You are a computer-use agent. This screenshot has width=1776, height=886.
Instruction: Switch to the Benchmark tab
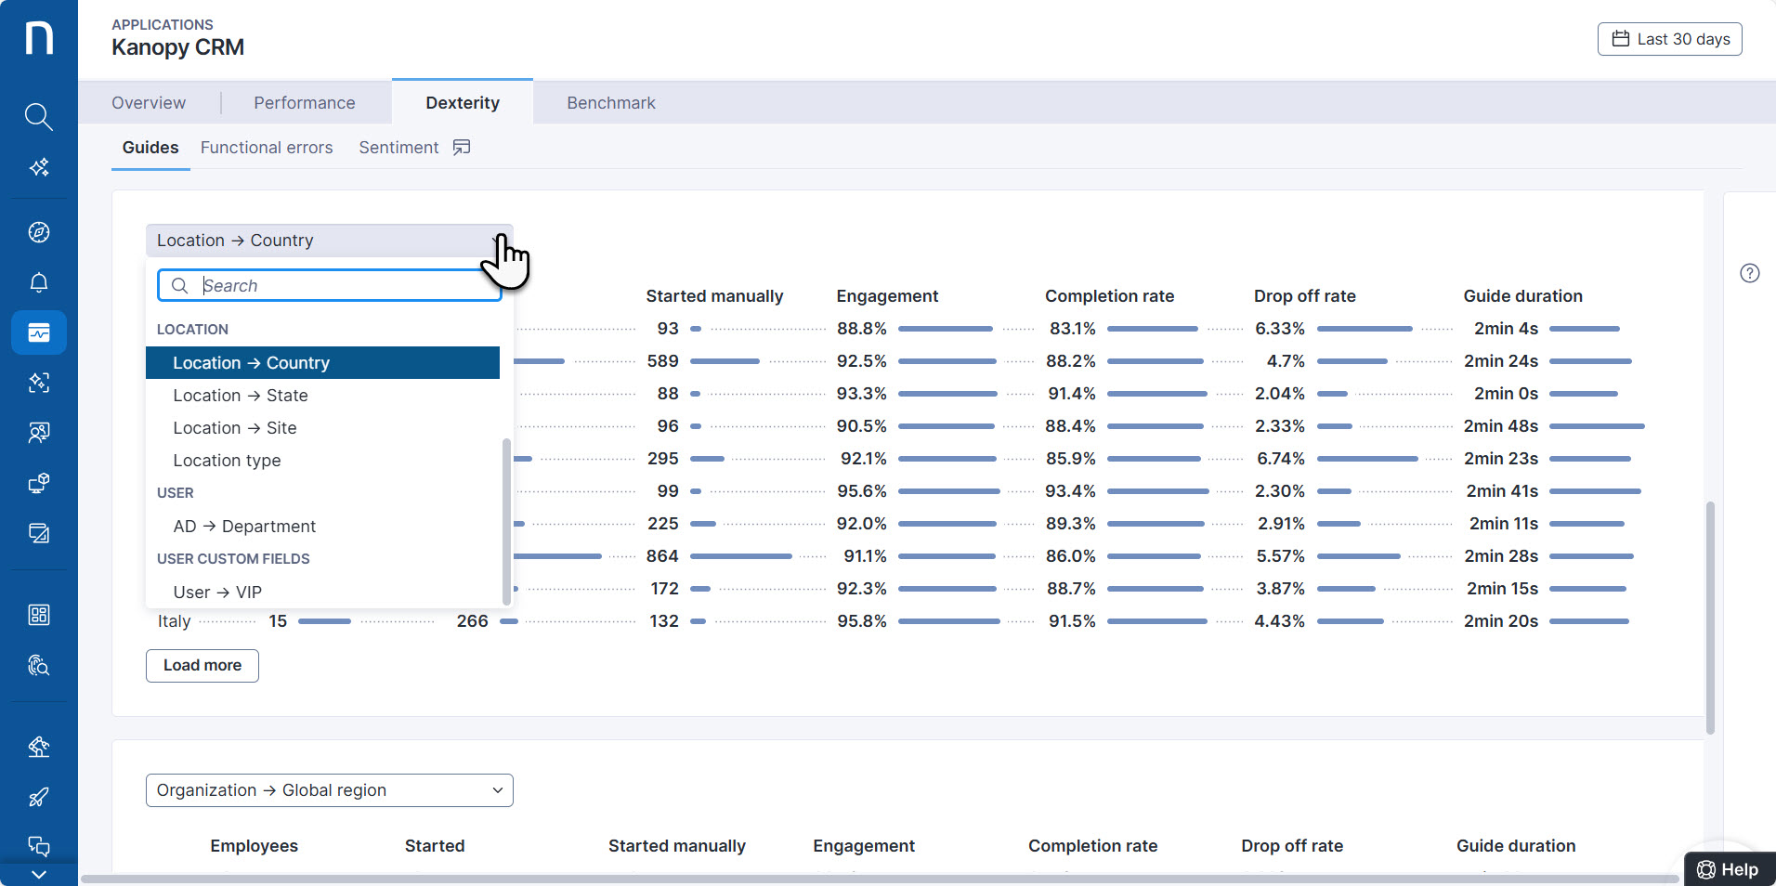[610, 103]
